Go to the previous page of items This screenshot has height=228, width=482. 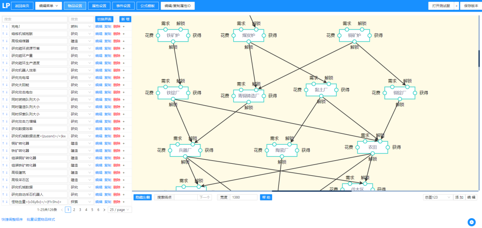click(62, 210)
